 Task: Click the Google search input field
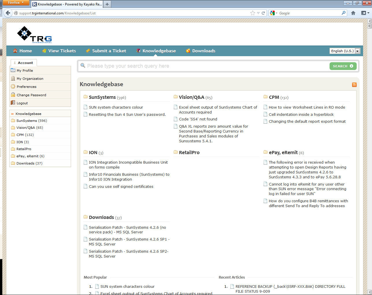pyautogui.click(x=310, y=13)
